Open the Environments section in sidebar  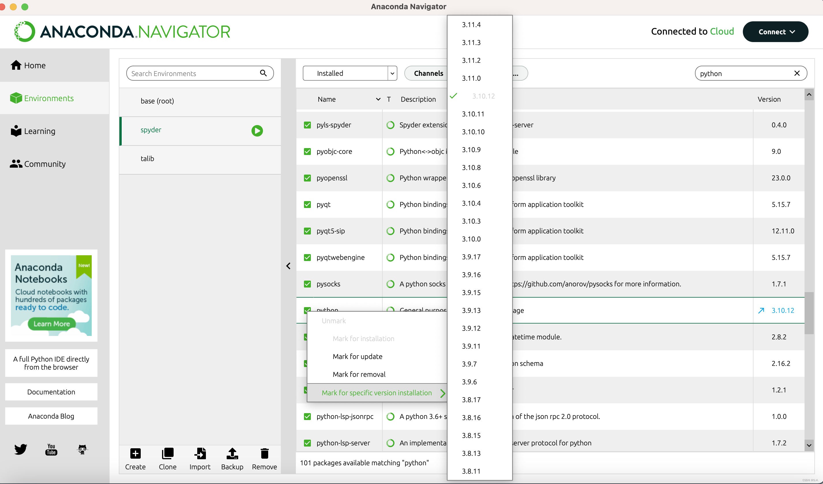tap(48, 98)
